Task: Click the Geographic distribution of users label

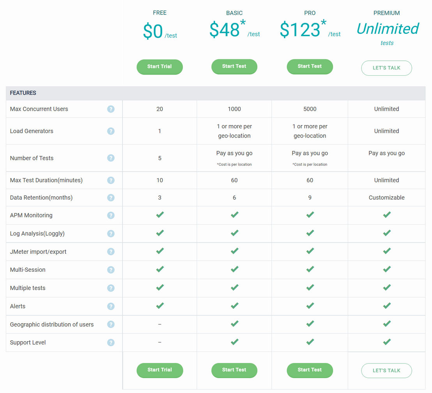Action: [x=52, y=325]
